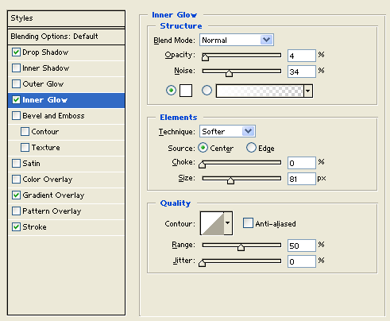Image resolution: width=390 pixels, height=321 pixels.
Task: Click the Noise value input field
Action: pyautogui.click(x=302, y=72)
